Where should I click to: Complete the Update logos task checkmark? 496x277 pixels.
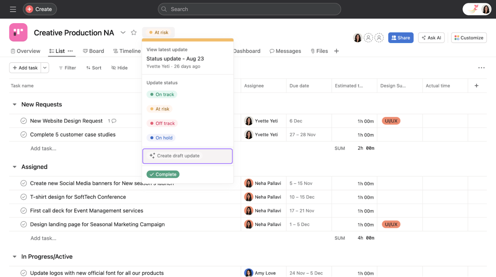click(23, 273)
